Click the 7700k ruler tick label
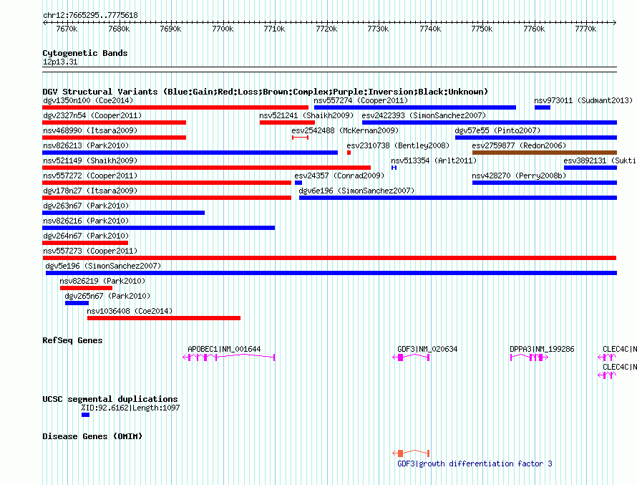Image resolution: width=637 pixels, height=485 pixels. click(223, 29)
